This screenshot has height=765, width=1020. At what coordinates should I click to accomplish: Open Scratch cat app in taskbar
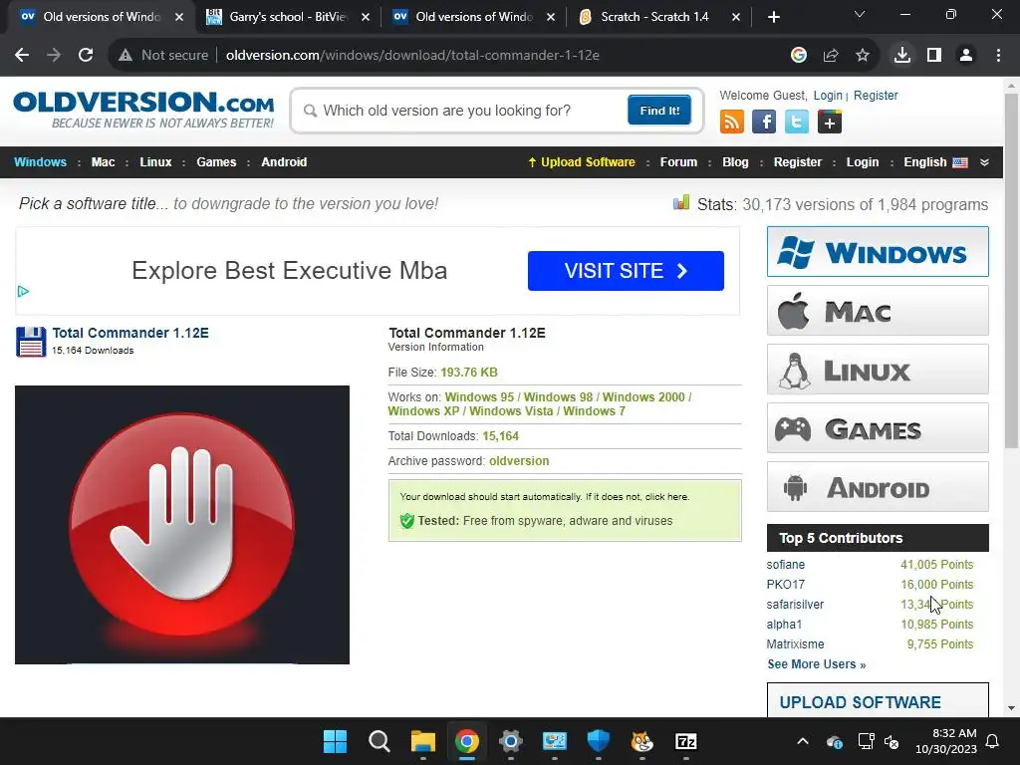642,741
